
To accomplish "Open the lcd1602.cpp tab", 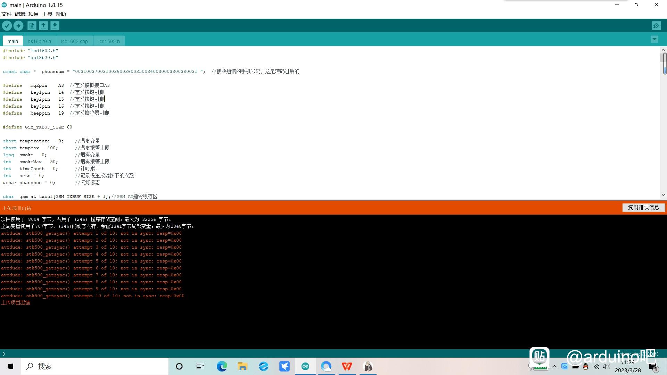I will (x=74, y=41).
